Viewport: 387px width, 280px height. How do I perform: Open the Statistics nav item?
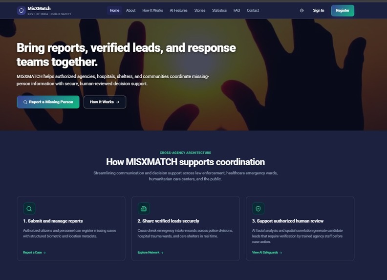point(219,10)
